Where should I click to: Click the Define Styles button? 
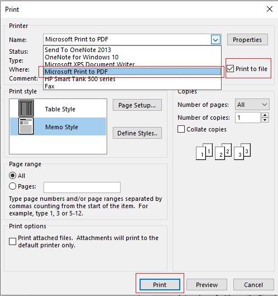tap(137, 133)
